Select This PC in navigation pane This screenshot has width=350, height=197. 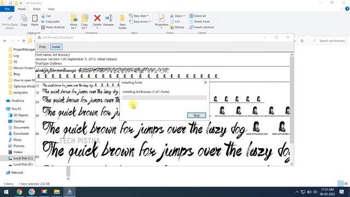coord(14,109)
